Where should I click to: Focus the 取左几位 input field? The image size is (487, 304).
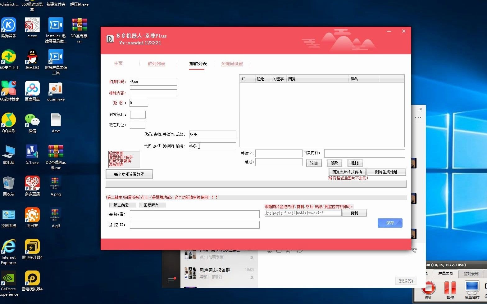tap(138, 125)
